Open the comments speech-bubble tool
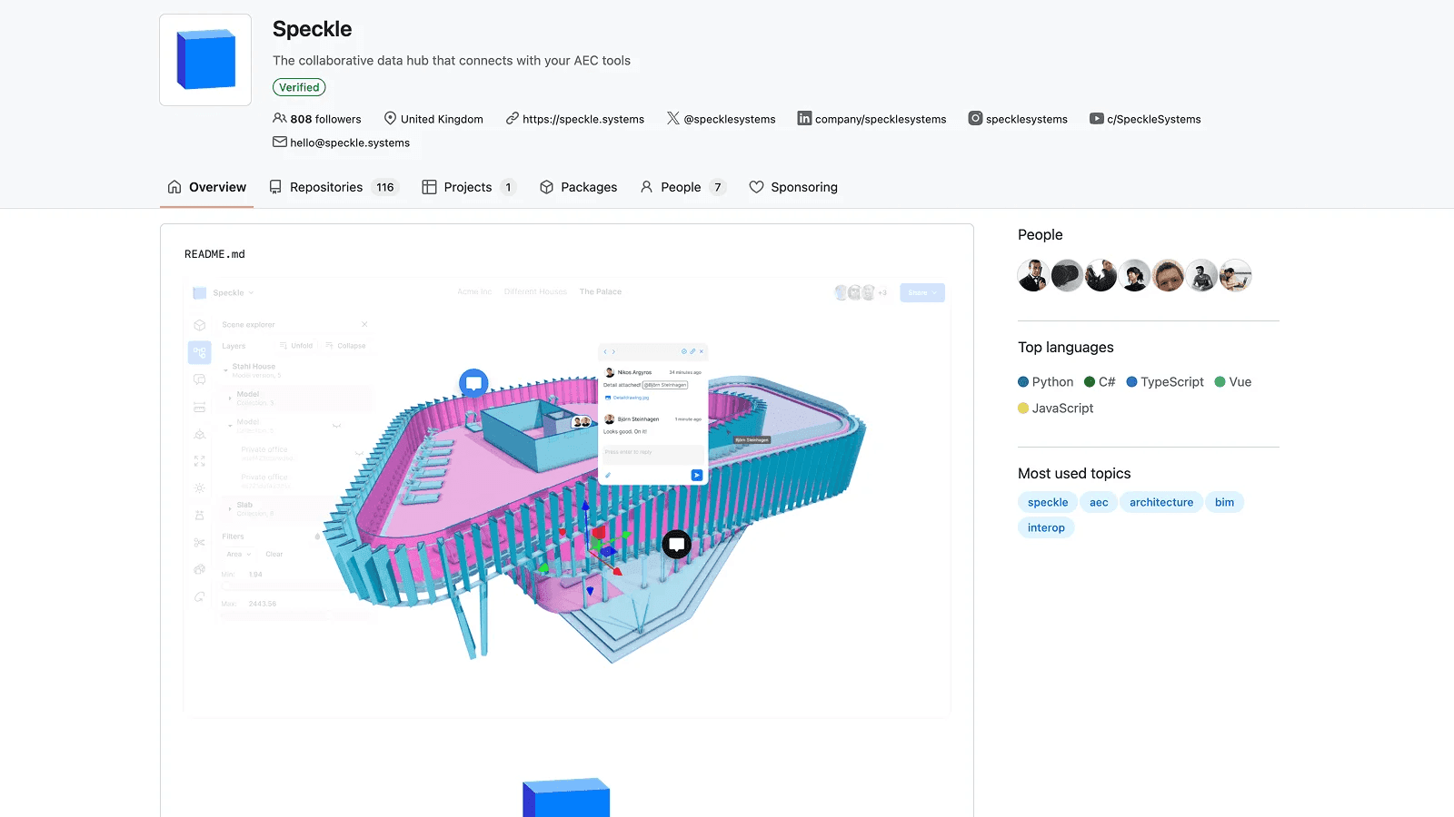The image size is (1454, 817). click(x=199, y=379)
